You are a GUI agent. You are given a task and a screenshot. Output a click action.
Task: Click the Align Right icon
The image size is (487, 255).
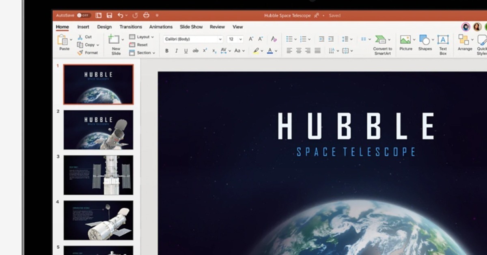tap(308, 51)
